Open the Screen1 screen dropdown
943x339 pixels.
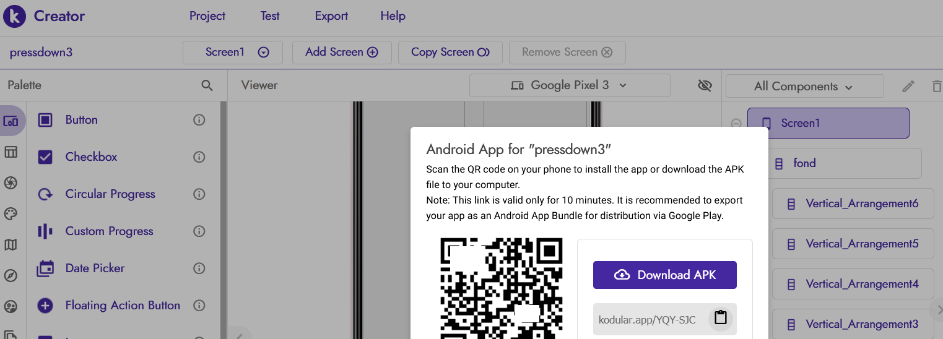(233, 53)
